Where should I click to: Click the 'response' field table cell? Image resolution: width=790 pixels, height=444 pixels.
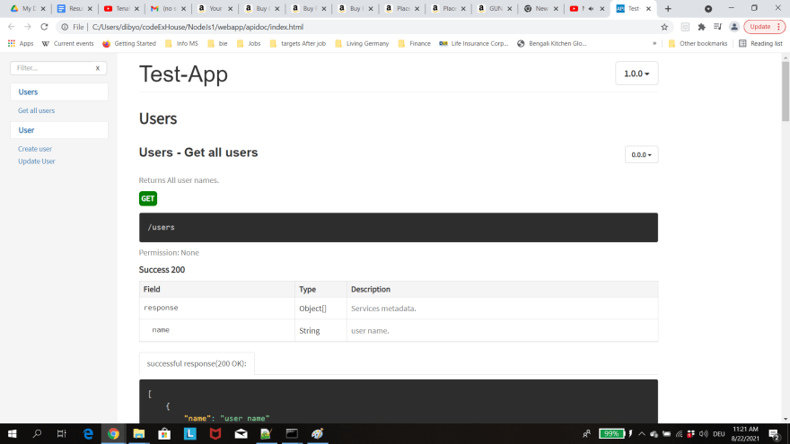(216, 308)
